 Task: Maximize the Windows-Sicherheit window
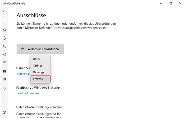[x=171, y=3]
